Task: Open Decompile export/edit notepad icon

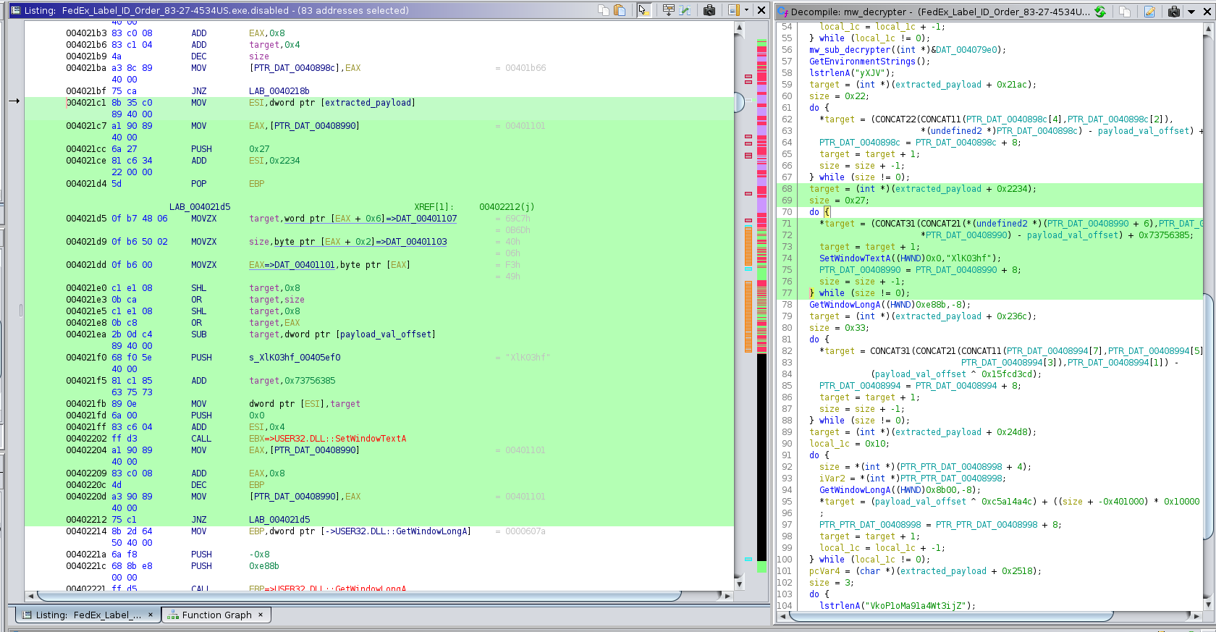Action: (x=1149, y=12)
